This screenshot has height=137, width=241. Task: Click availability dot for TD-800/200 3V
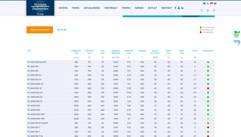[x=208, y=88]
